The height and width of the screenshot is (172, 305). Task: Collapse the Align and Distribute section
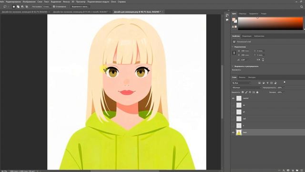[x=233, y=66]
